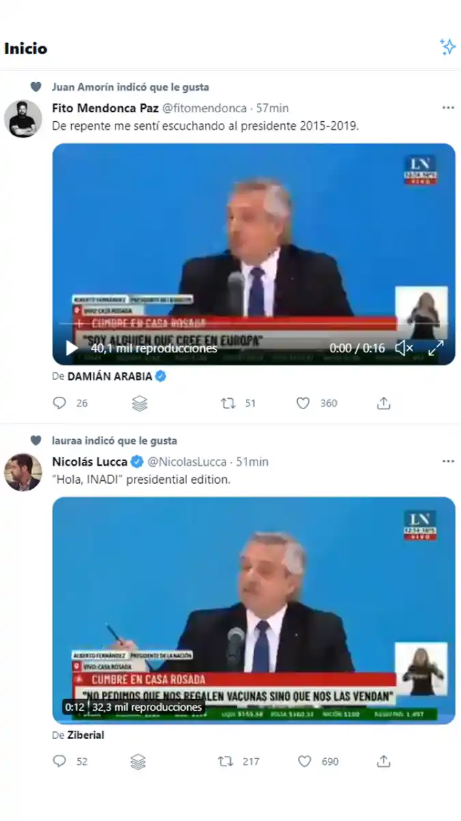Play the first video
This screenshot has height=821, width=461.
pos(72,348)
